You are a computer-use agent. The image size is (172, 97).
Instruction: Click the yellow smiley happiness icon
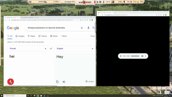coord(138,2)
